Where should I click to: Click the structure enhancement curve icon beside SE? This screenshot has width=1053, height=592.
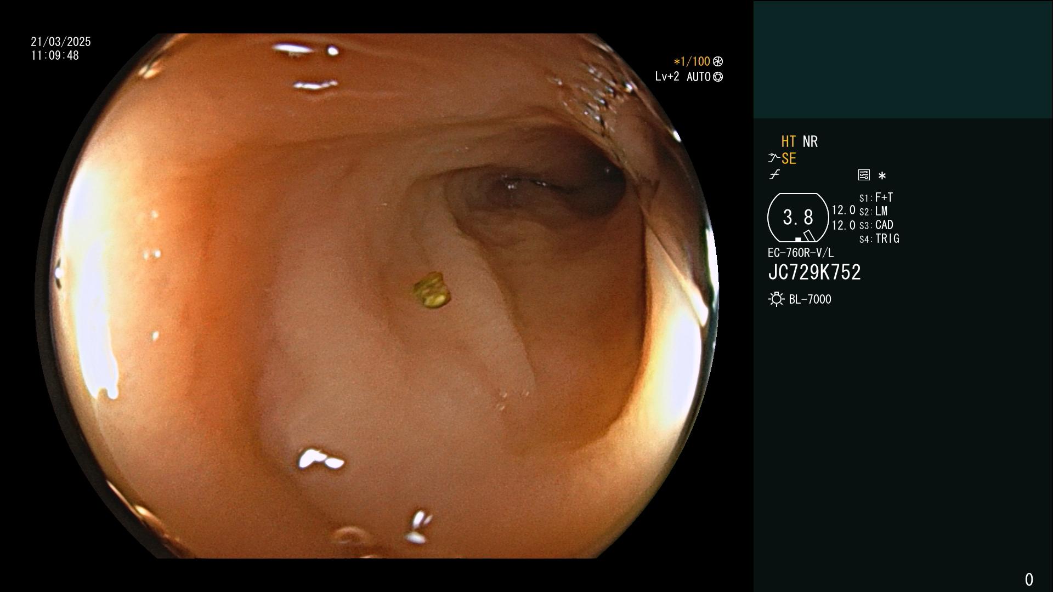coord(774,158)
